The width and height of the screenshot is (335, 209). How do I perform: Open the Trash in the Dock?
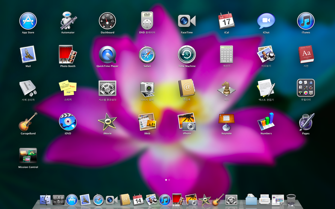click(x=291, y=200)
